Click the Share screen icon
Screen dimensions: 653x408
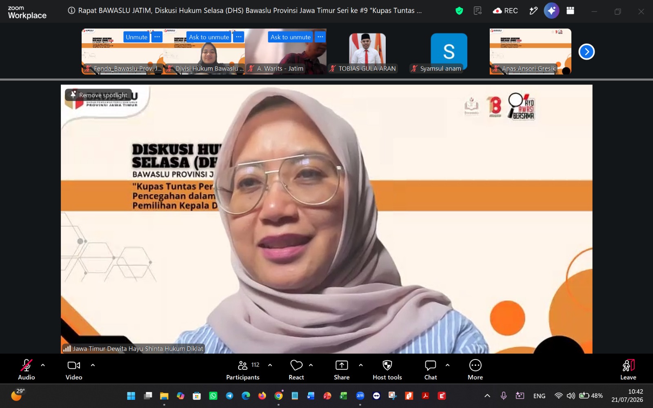pos(342,370)
